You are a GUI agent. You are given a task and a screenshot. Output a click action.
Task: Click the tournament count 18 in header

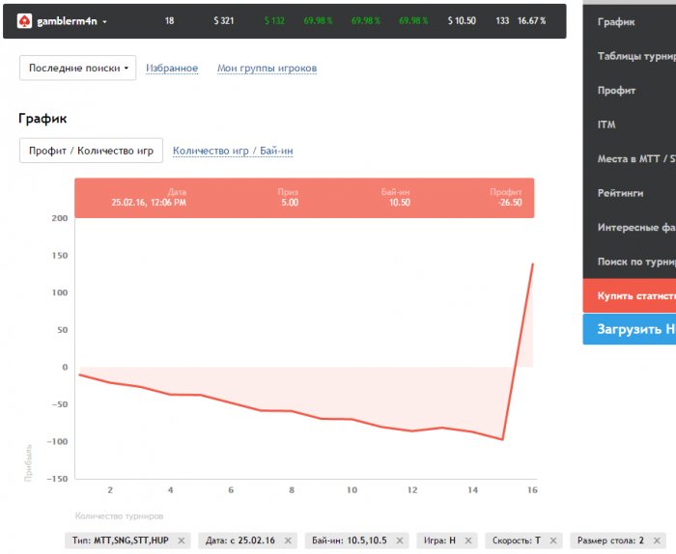coord(169,20)
